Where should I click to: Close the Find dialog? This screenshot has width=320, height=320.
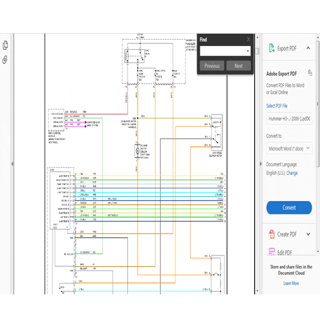[x=248, y=39]
